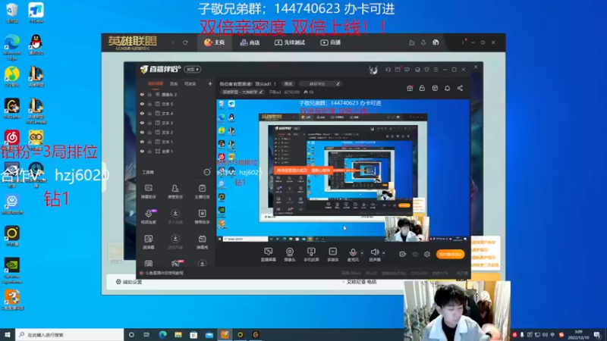
Task: Add a 摄像头 source from the bottom bar
Action: click(290, 255)
